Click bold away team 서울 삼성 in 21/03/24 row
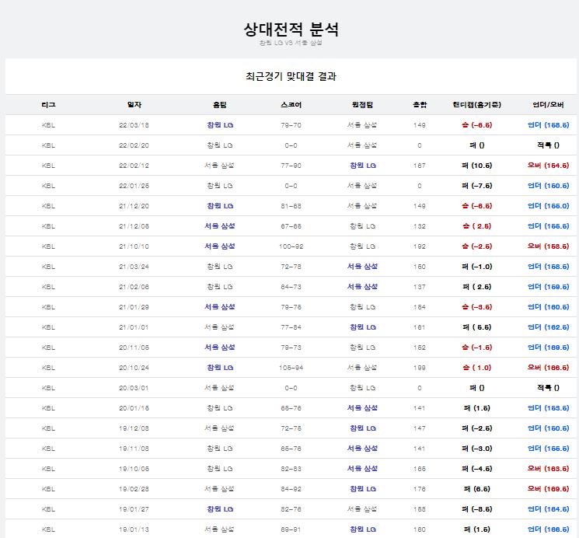This screenshot has height=538, width=579. [362, 267]
